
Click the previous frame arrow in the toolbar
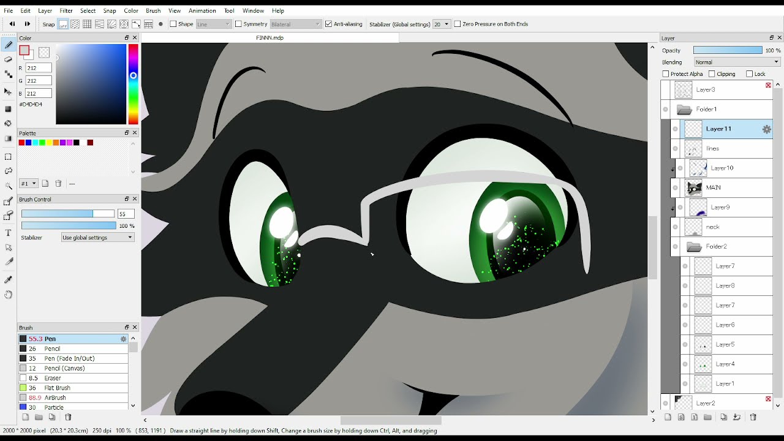12,24
